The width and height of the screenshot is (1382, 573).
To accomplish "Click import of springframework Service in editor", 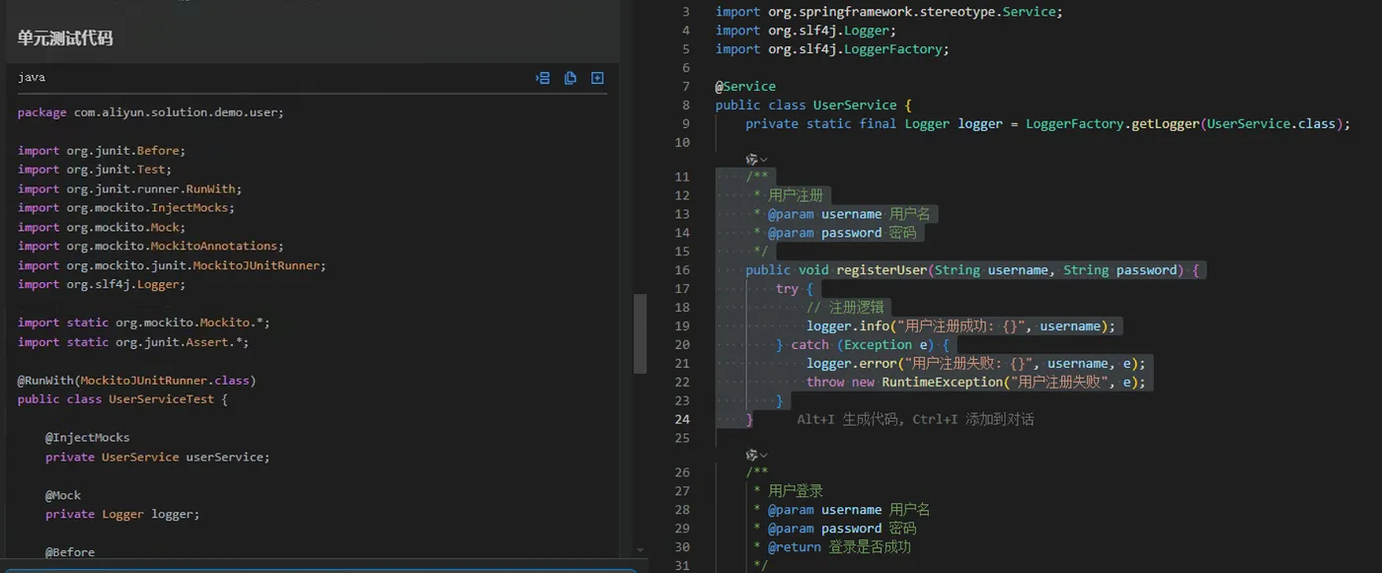I will tap(888, 12).
